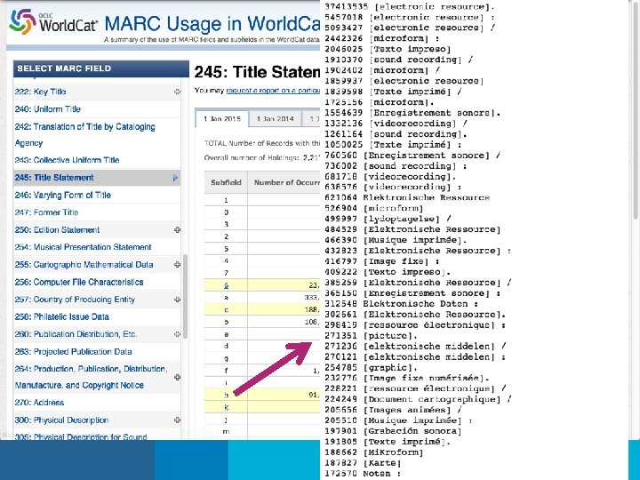Expand the 222: Key Title entry

point(177,92)
